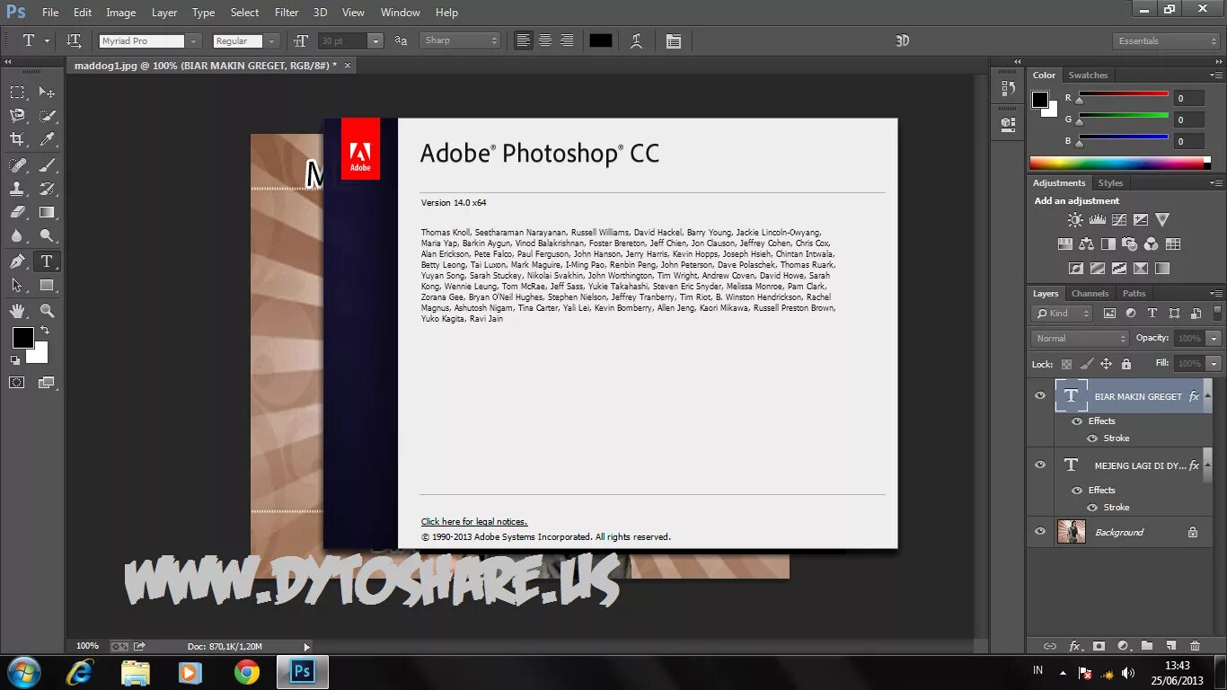Open the Image menu

[120, 13]
